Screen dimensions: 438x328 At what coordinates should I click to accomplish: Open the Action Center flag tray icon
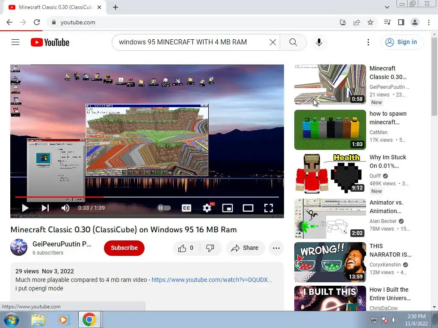(x=385, y=320)
